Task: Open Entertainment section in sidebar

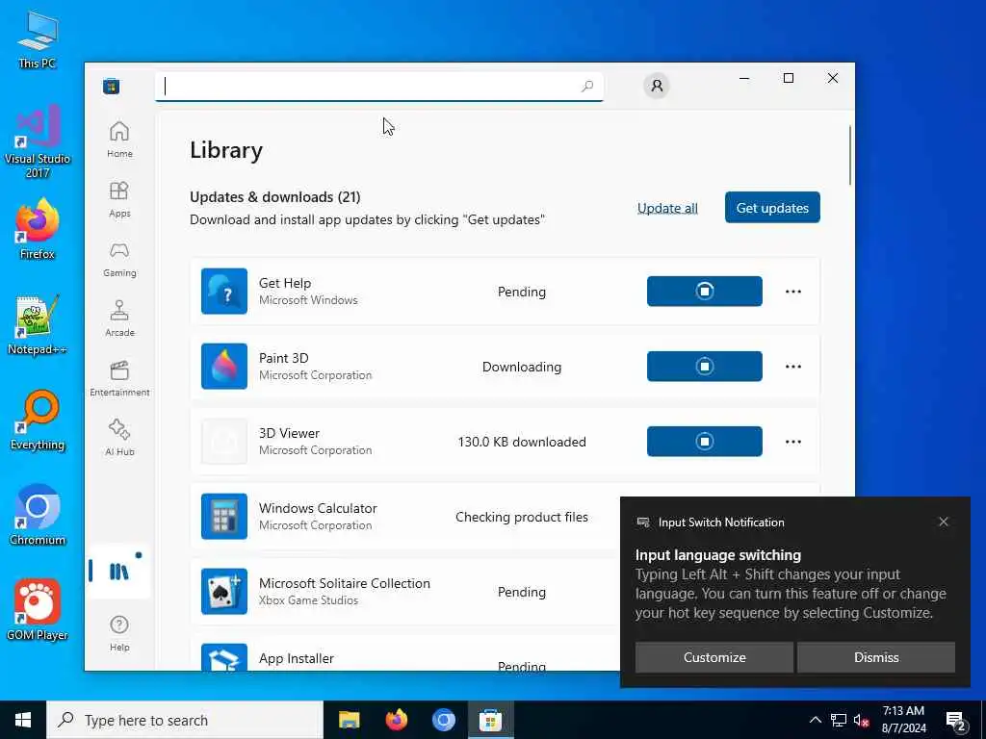Action: point(119,378)
